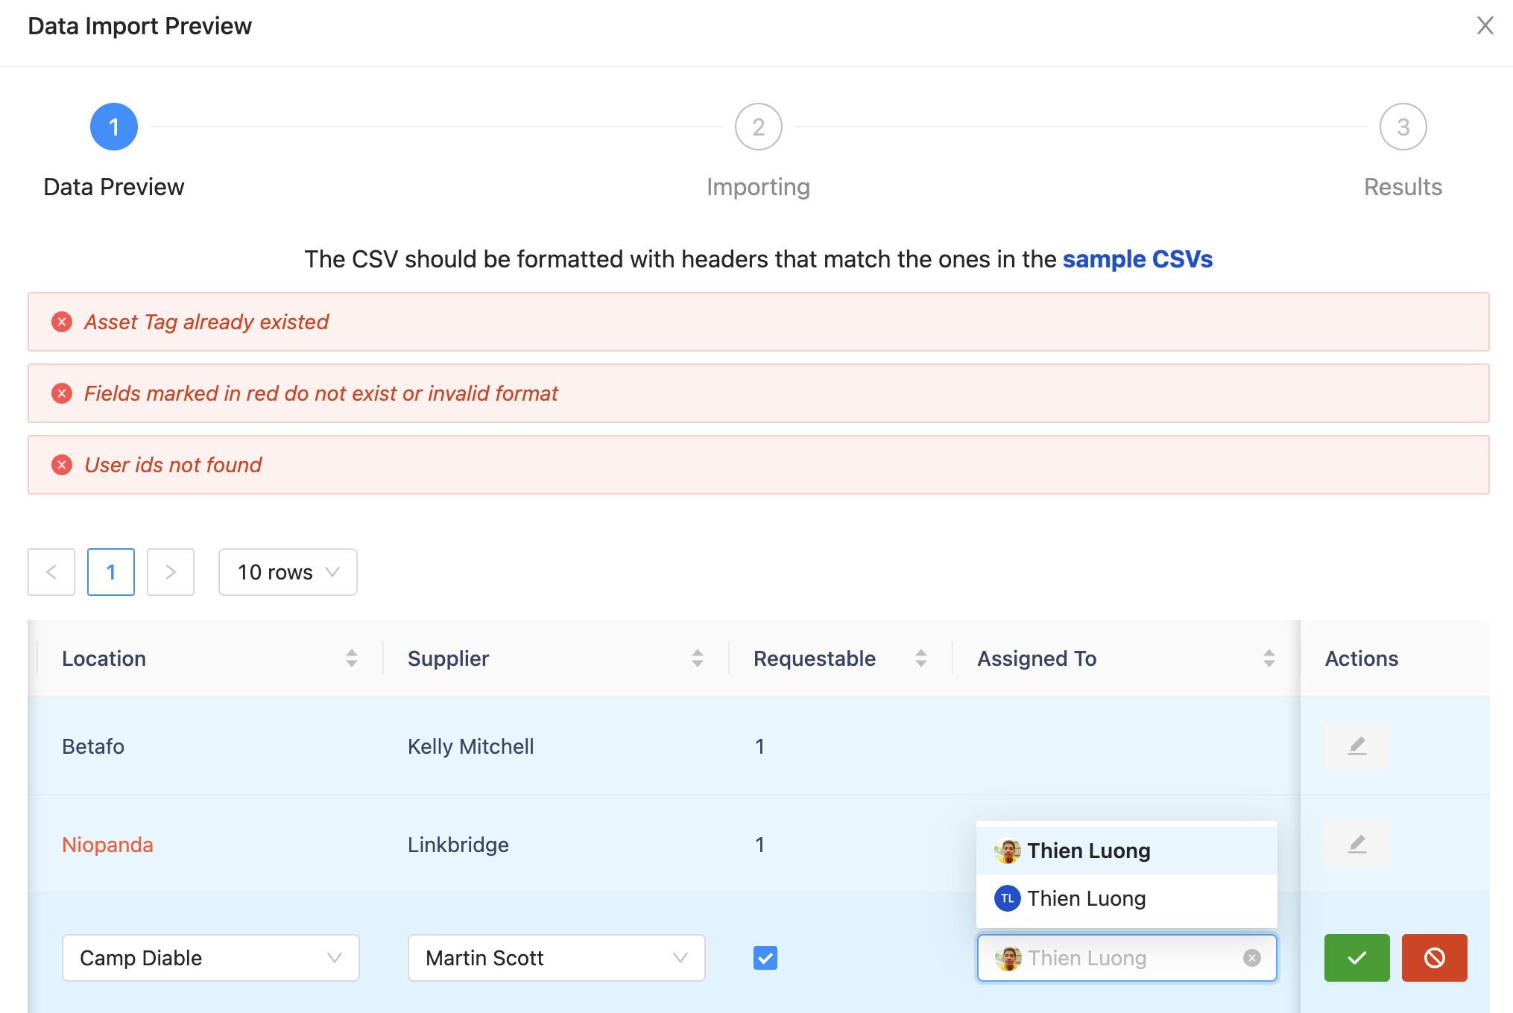This screenshot has height=1013, width=1513.
Task: Open the 10 rows page size dropdown
Action: (288, 572)
